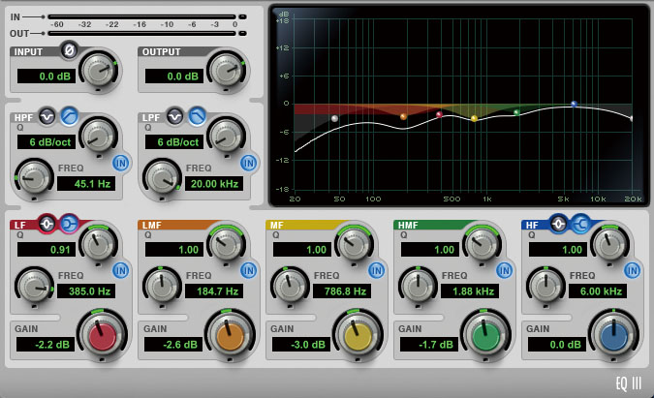Viewport: 654px width, 398px height.
Task: Disable the LMF band IN button
Action: point(249,271)
